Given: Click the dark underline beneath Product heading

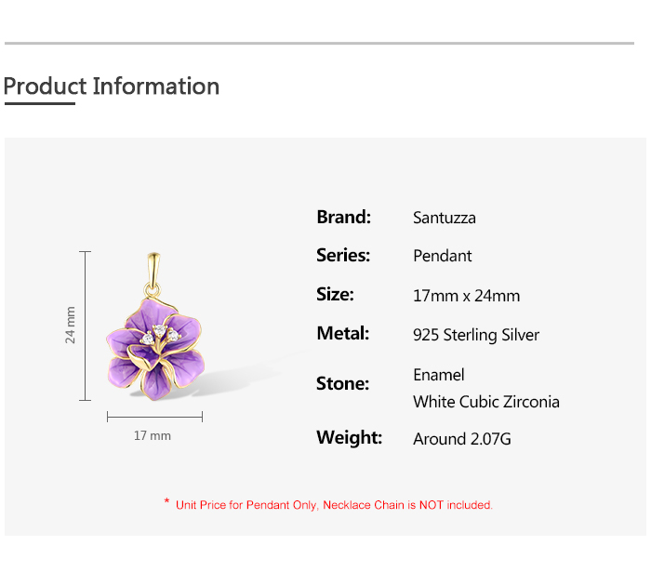Looking at the screenshot, I should tap(39, 104).
